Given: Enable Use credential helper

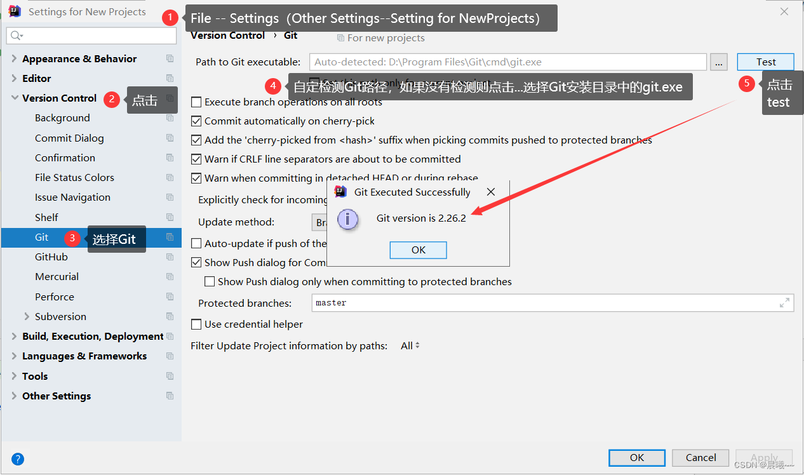Looking at the screenshot, I should [196, 324].
